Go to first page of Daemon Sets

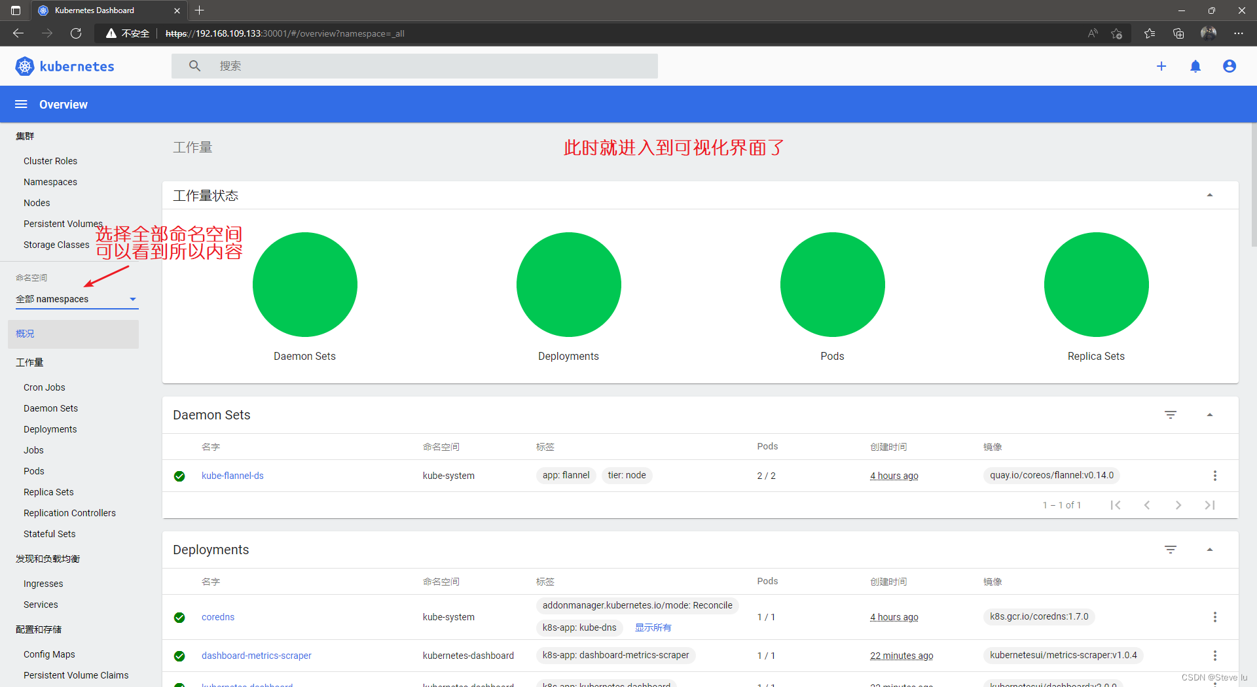pyautogui.click(x=1116, y=505)
